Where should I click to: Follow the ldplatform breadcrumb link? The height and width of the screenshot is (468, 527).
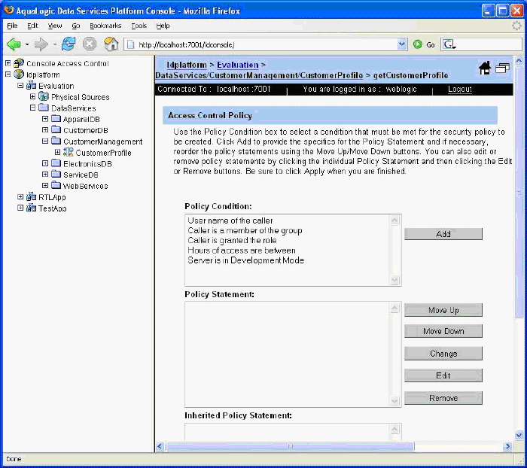point(187,65)
